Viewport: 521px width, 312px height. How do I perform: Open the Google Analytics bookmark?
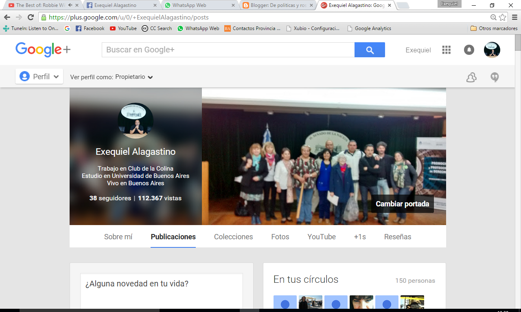tap(369, 28)
